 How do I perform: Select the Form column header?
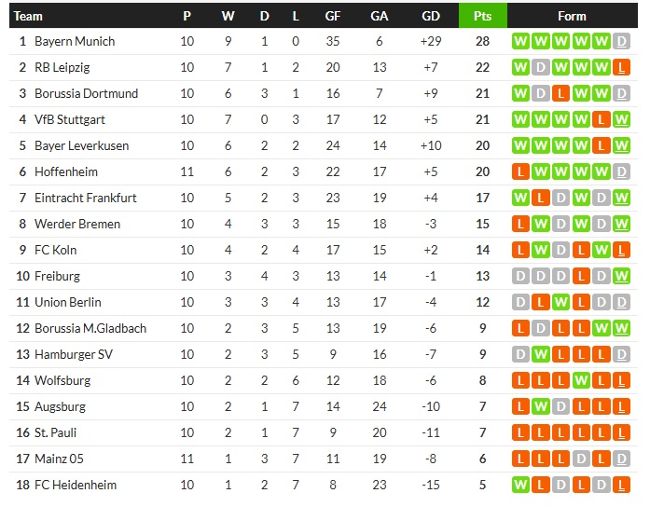click(x=572, y=16)
